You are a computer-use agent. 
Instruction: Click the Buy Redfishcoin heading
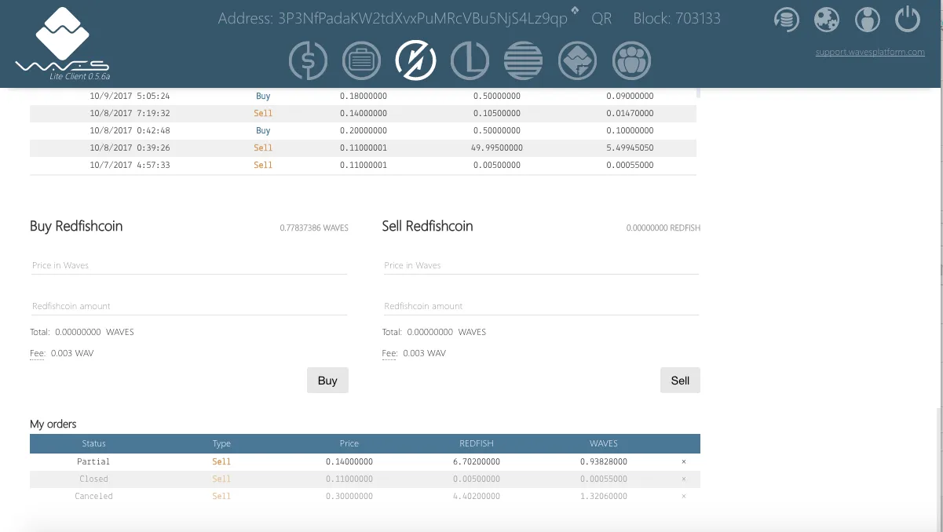coord(76,226)
